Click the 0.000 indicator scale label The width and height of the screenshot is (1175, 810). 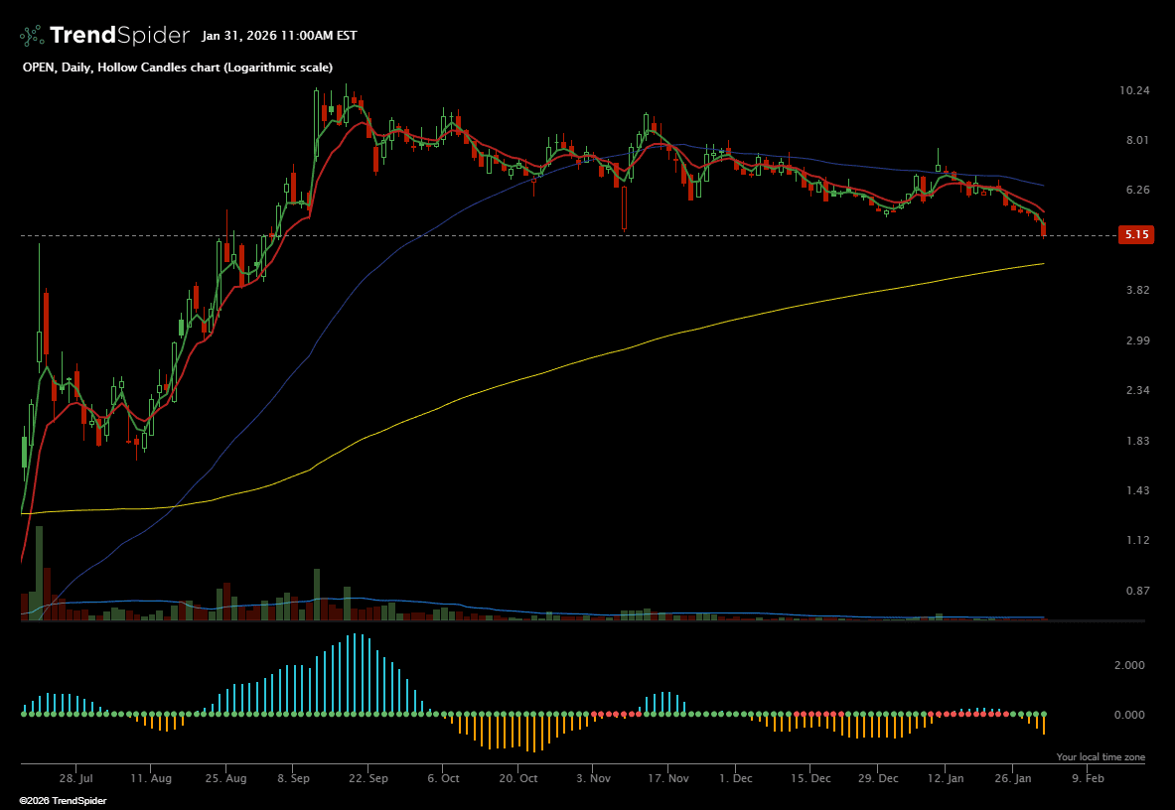1128,715
